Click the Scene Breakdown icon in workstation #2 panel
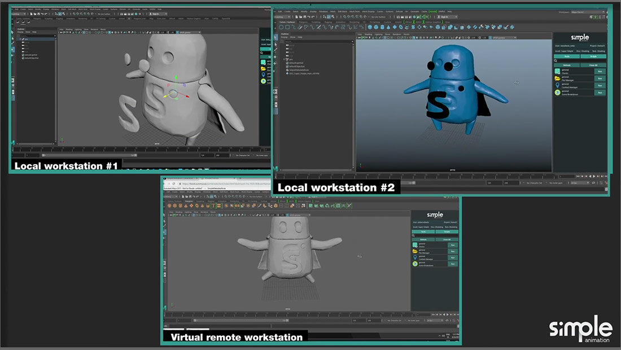The image size is (621, 350). (557, 93)
